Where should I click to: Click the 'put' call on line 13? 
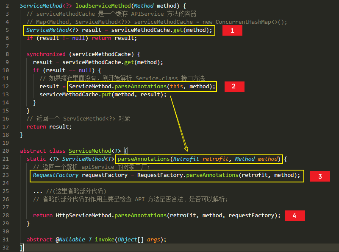(x=106, y=95)
